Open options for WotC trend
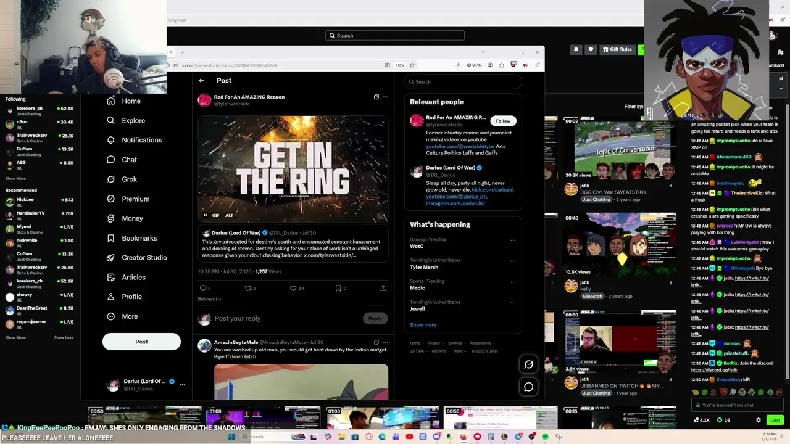 coord(513,240)
